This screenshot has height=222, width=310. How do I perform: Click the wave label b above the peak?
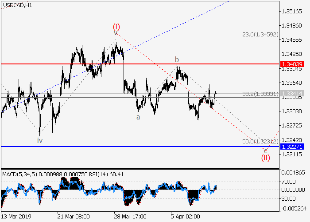(x=177, y=59)
